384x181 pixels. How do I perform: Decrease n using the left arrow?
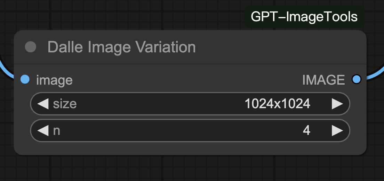click(x=43, y=131)
